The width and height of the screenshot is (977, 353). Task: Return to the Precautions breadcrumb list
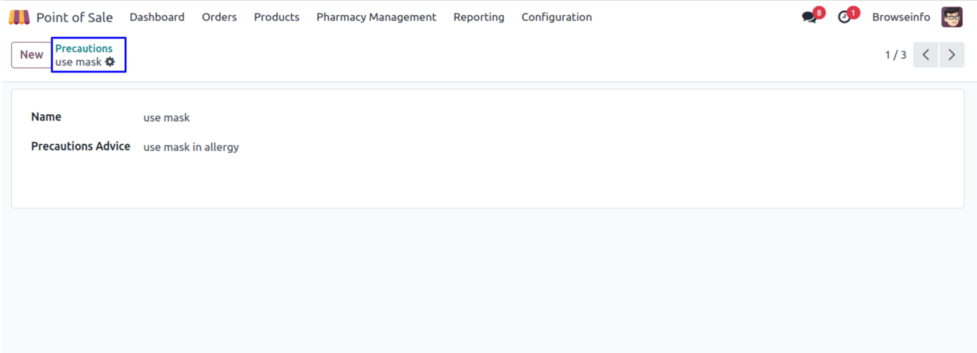84,49
